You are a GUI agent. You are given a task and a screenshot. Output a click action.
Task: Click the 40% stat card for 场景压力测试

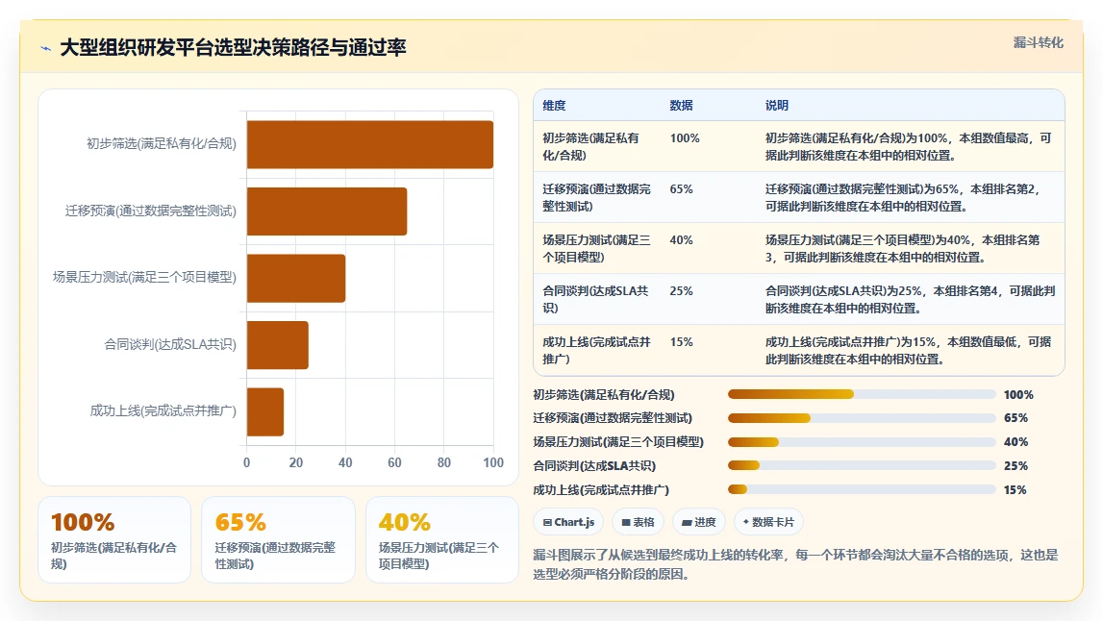tap(441, 539)
